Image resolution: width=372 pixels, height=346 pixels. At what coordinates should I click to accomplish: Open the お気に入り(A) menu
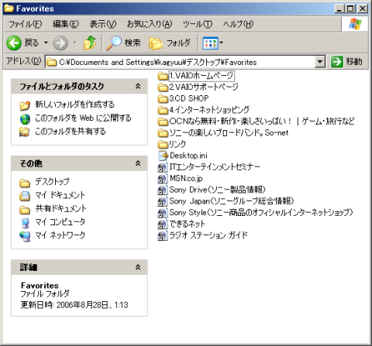[150, 24]
